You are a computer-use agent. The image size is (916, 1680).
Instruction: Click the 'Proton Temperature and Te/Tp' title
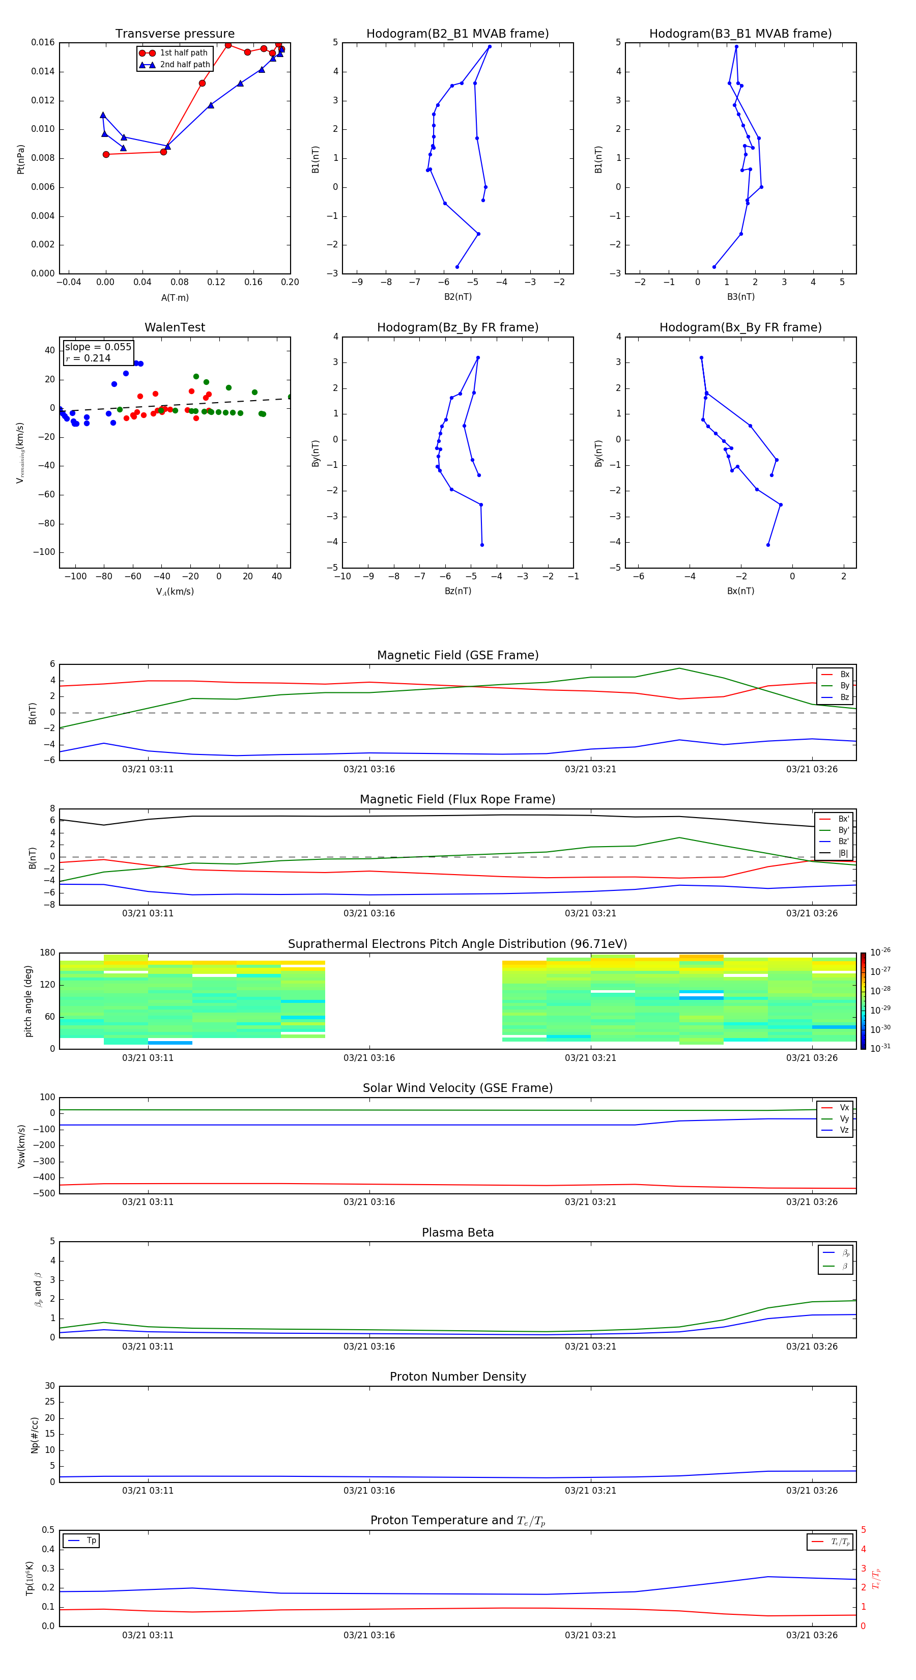(457, 1521)
